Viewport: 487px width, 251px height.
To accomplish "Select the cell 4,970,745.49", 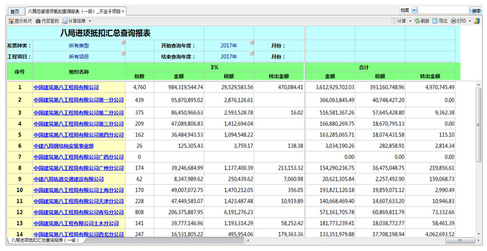I will 430,88.
